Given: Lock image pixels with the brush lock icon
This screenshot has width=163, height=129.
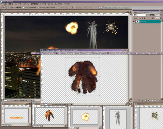Looking at the screenshot, I should pos(141,18).
